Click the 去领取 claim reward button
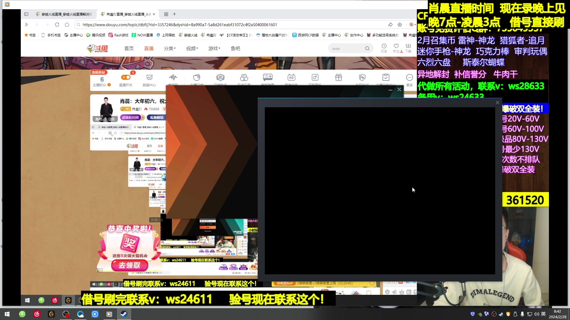The height and width of the screenshot is (320, 570). click(x=129, y=265)
